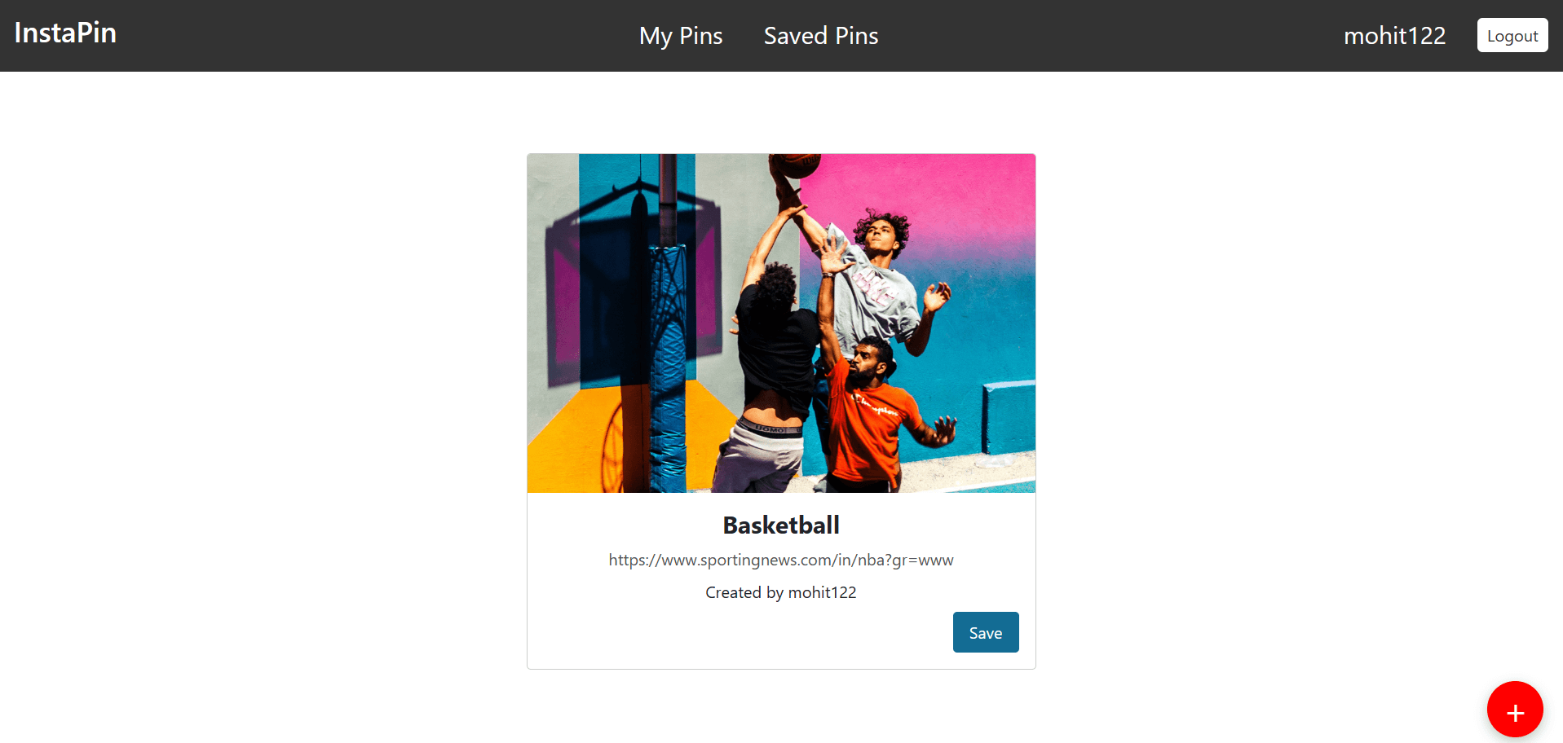Select the mohit122 username in the navbar
This screenshot has height=743, width=1563.
point(1394,36)
